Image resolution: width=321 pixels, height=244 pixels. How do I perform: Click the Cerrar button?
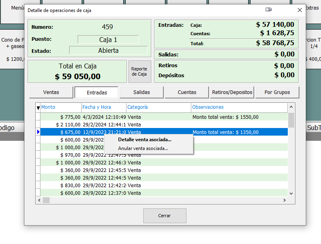[165, 216]
